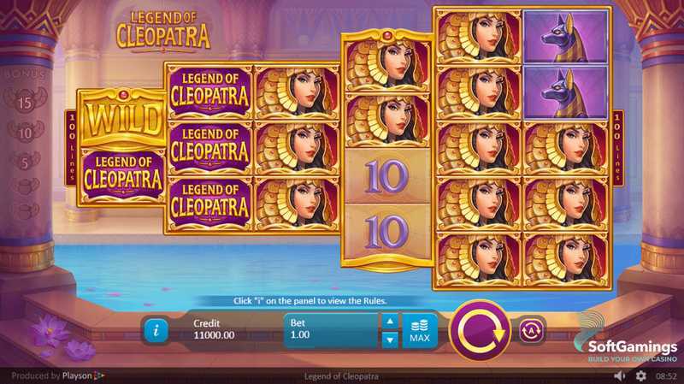The image size is (684, 384).
Task: Click the bonus scarab marked 15
Action: tap(26, 101)
